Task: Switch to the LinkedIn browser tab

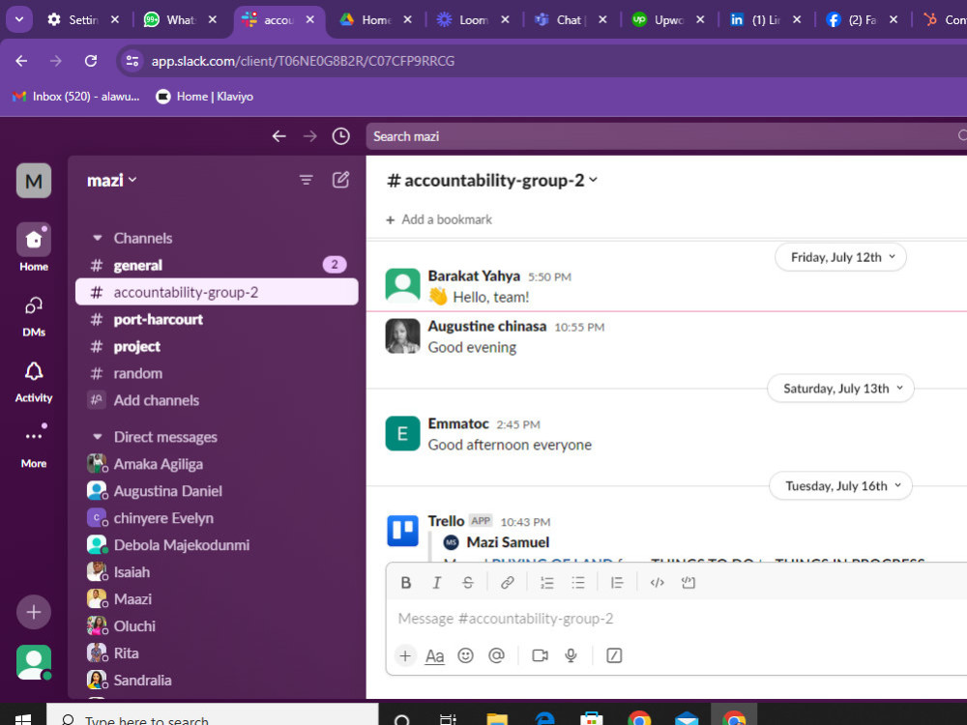Action: [765, 19]
